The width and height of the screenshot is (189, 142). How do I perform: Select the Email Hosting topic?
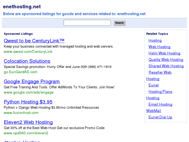tap(160, 104)
